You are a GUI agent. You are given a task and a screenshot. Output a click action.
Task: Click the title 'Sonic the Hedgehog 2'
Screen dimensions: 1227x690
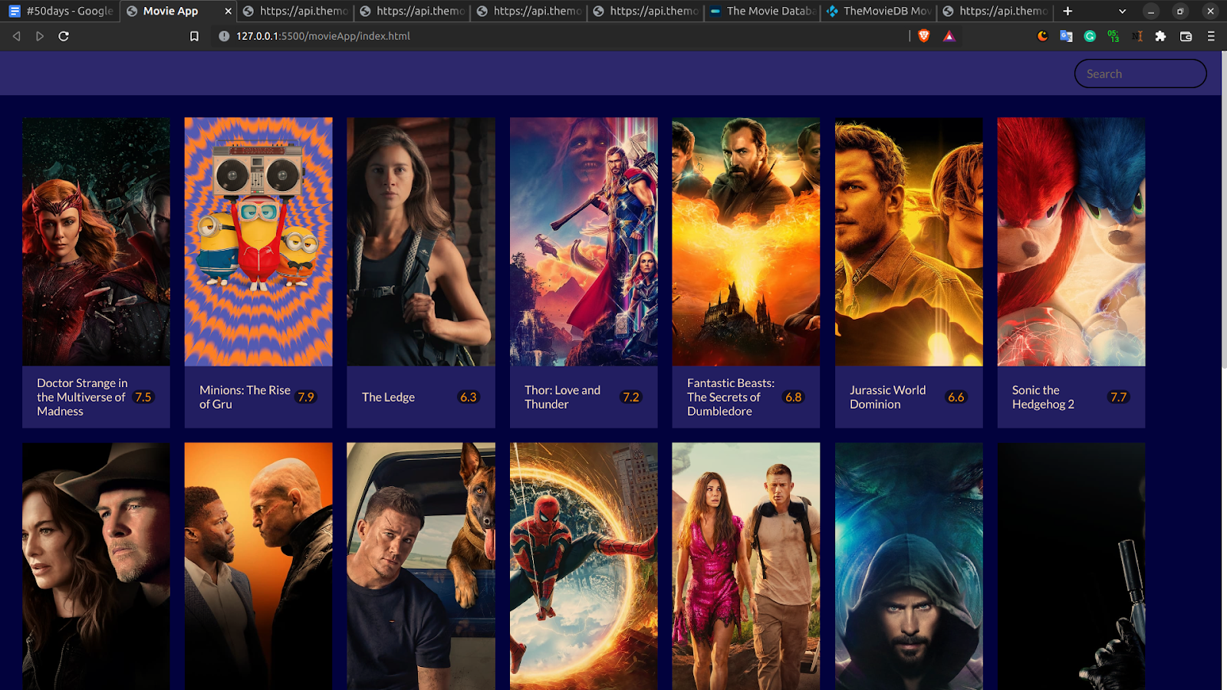click(1043, 397)
